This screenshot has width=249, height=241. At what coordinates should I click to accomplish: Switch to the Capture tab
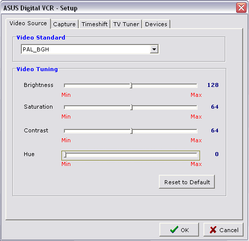tap(64, 24)
